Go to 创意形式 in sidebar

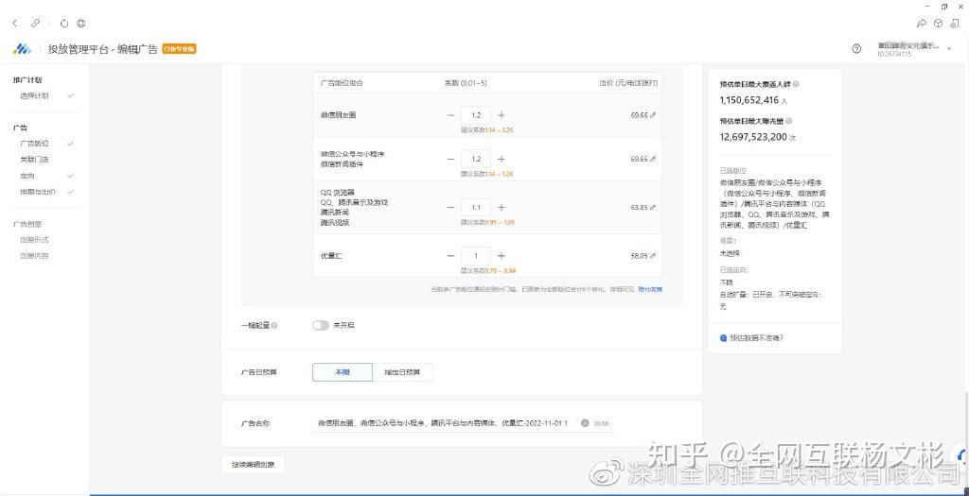point(34,240)
